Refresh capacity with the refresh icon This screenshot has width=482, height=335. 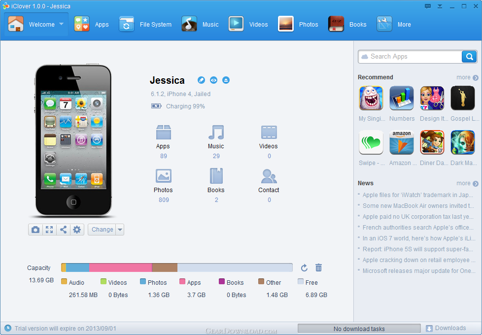click(304, 268)
